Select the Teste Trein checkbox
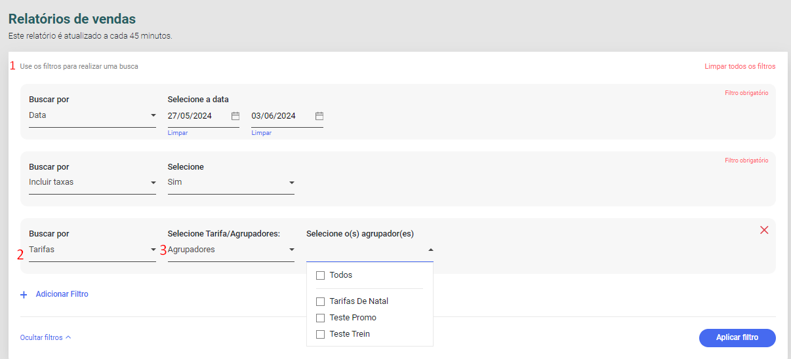791x359 pixels. coord(321,334)
